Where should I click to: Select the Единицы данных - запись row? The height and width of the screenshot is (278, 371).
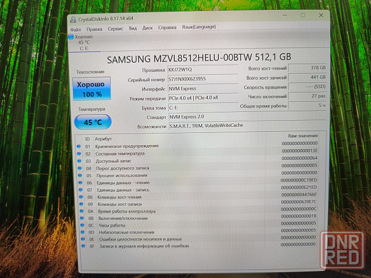[x=199, y=189]
